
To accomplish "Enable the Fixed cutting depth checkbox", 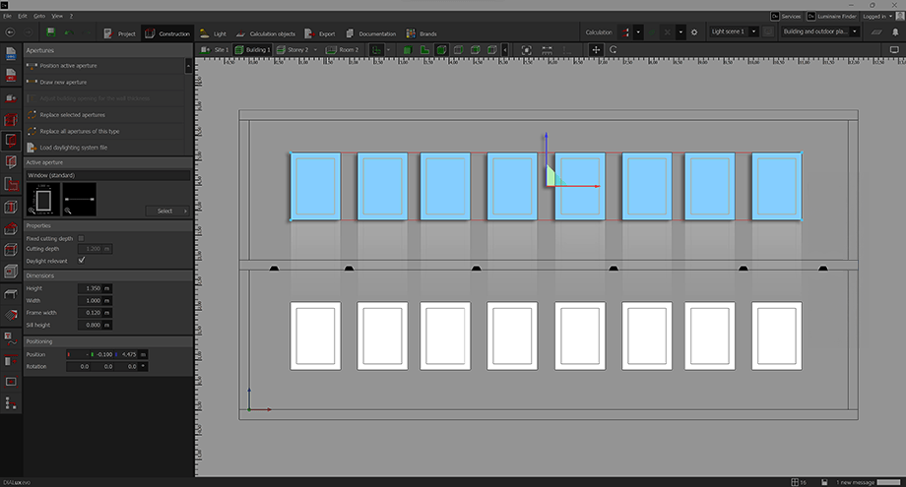I will tap(82, 238).
